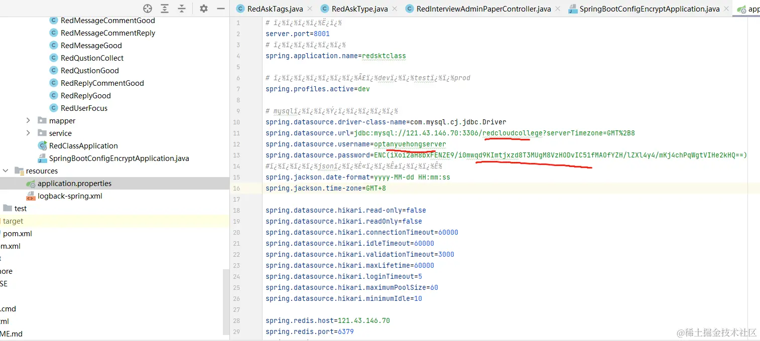Click the Collapse All icon in project panel
This screenshot has width=760, height=341.
pos(182,9)
